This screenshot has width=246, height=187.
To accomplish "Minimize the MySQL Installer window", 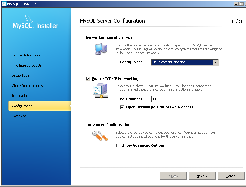I will (x=236, y=3).
